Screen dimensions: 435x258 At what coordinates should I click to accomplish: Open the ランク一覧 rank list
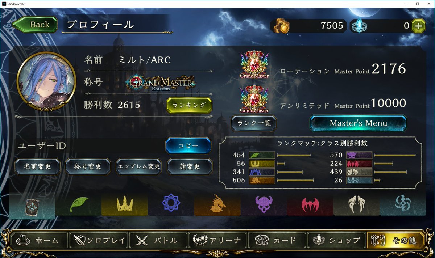[254, 123]
